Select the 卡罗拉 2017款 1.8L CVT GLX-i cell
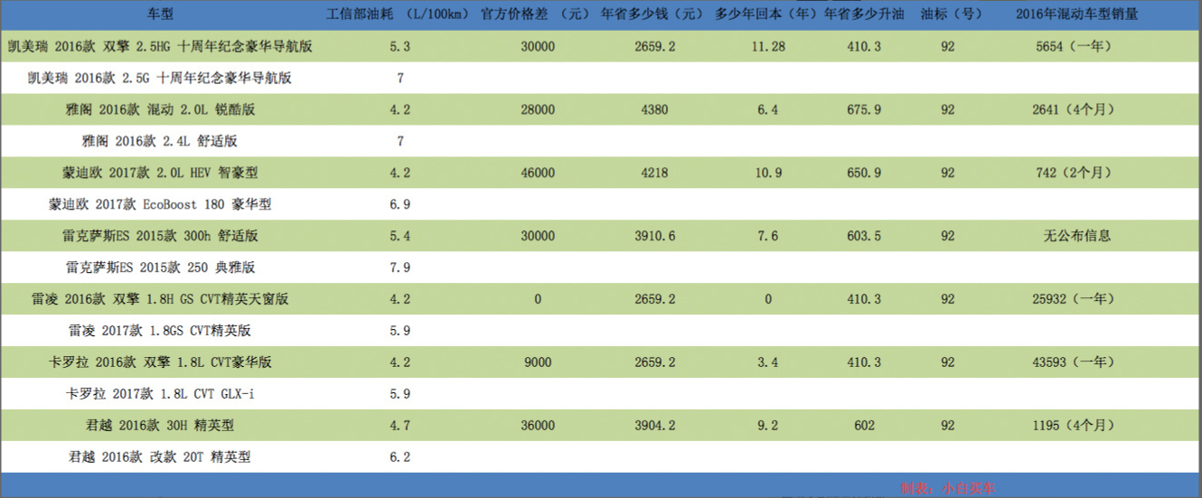The height and width of the screenshot is (498, 1202). pyautogui.click(x=160, y=394)
